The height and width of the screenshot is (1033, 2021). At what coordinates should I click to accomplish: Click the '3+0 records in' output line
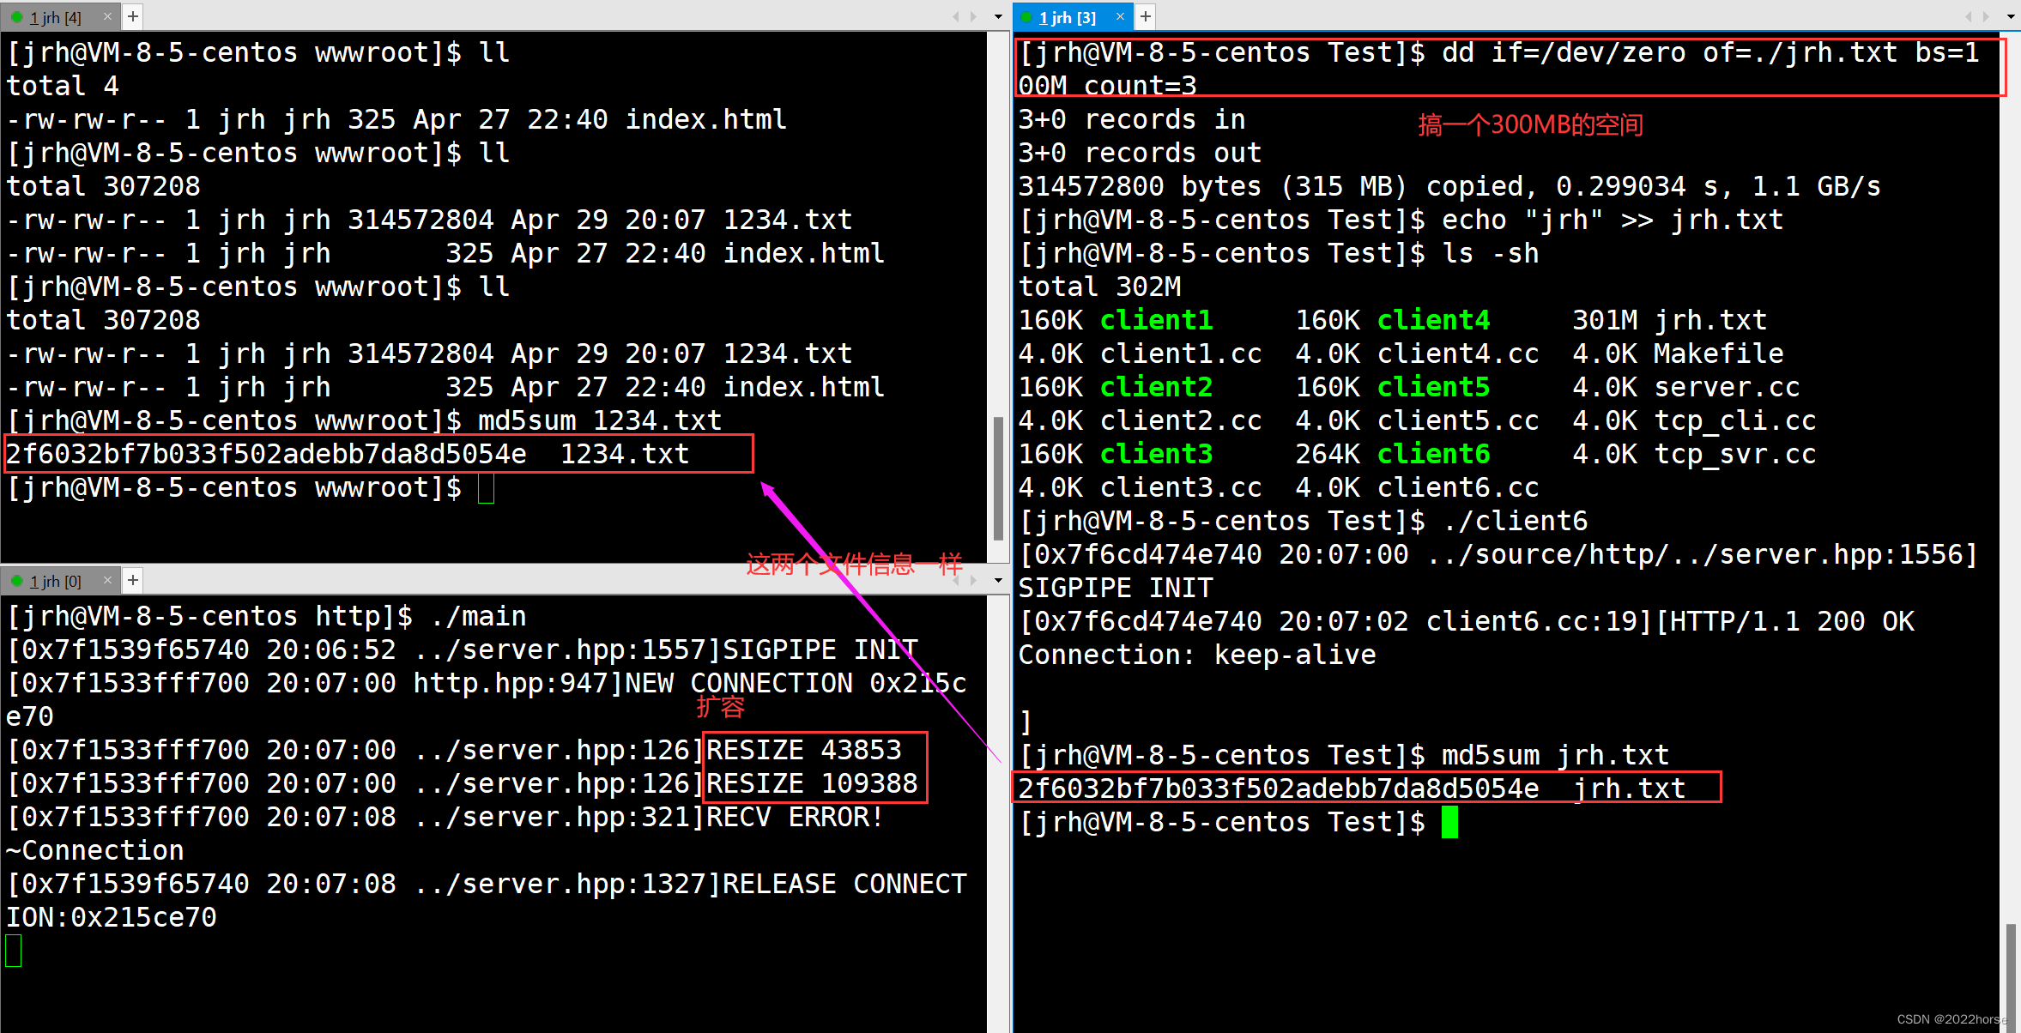(1132, 119)
